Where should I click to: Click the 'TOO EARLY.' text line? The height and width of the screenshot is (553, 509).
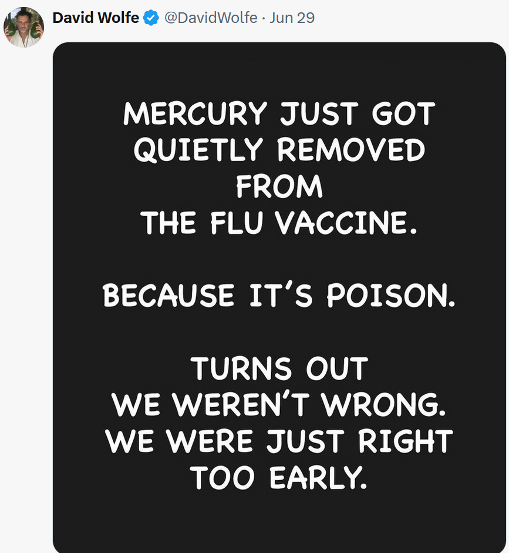279,478
